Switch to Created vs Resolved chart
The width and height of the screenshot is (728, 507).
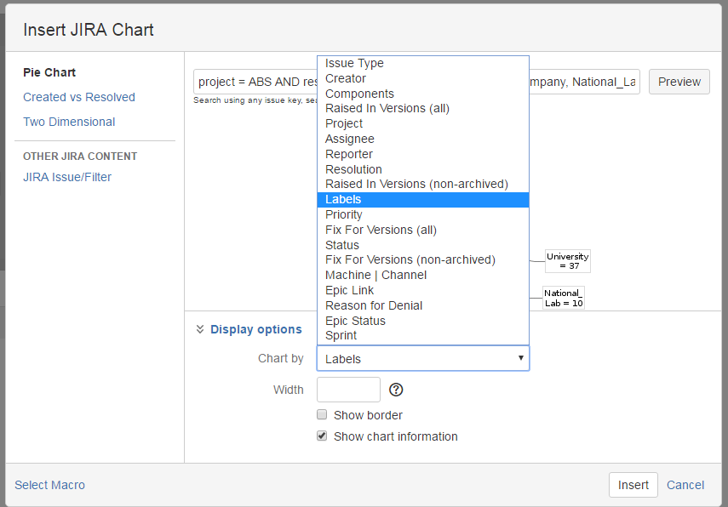tap(79, 97)
